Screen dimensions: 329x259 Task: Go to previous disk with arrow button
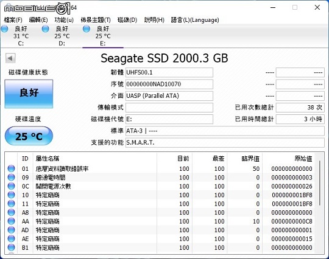[x=10, y=58]
